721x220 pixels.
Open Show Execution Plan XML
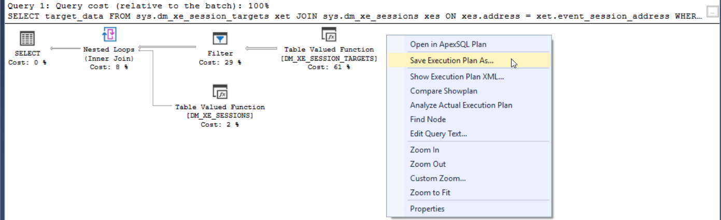pos(457,77)
